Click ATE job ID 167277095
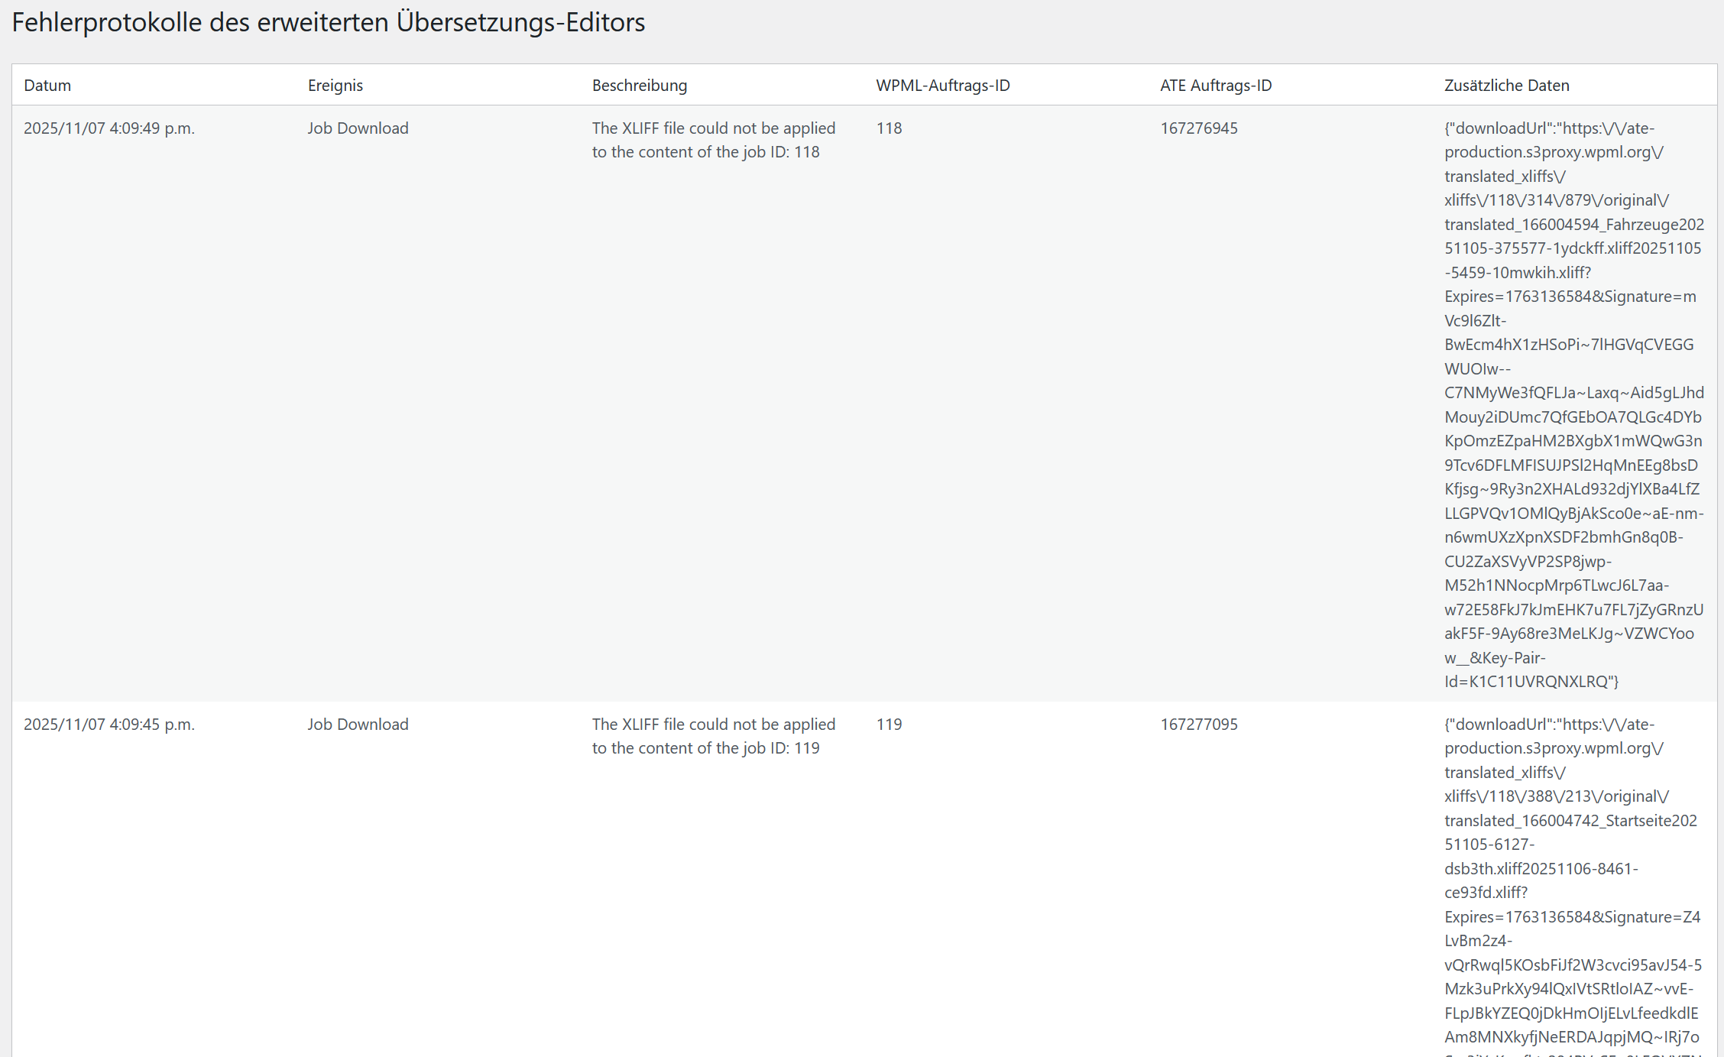The width and height of the screenshot is (1724, 1057). [1198, 725]
